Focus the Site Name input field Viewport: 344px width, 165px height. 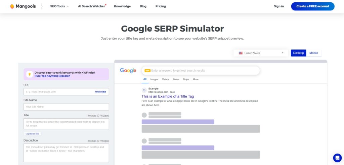click(66, 107)
